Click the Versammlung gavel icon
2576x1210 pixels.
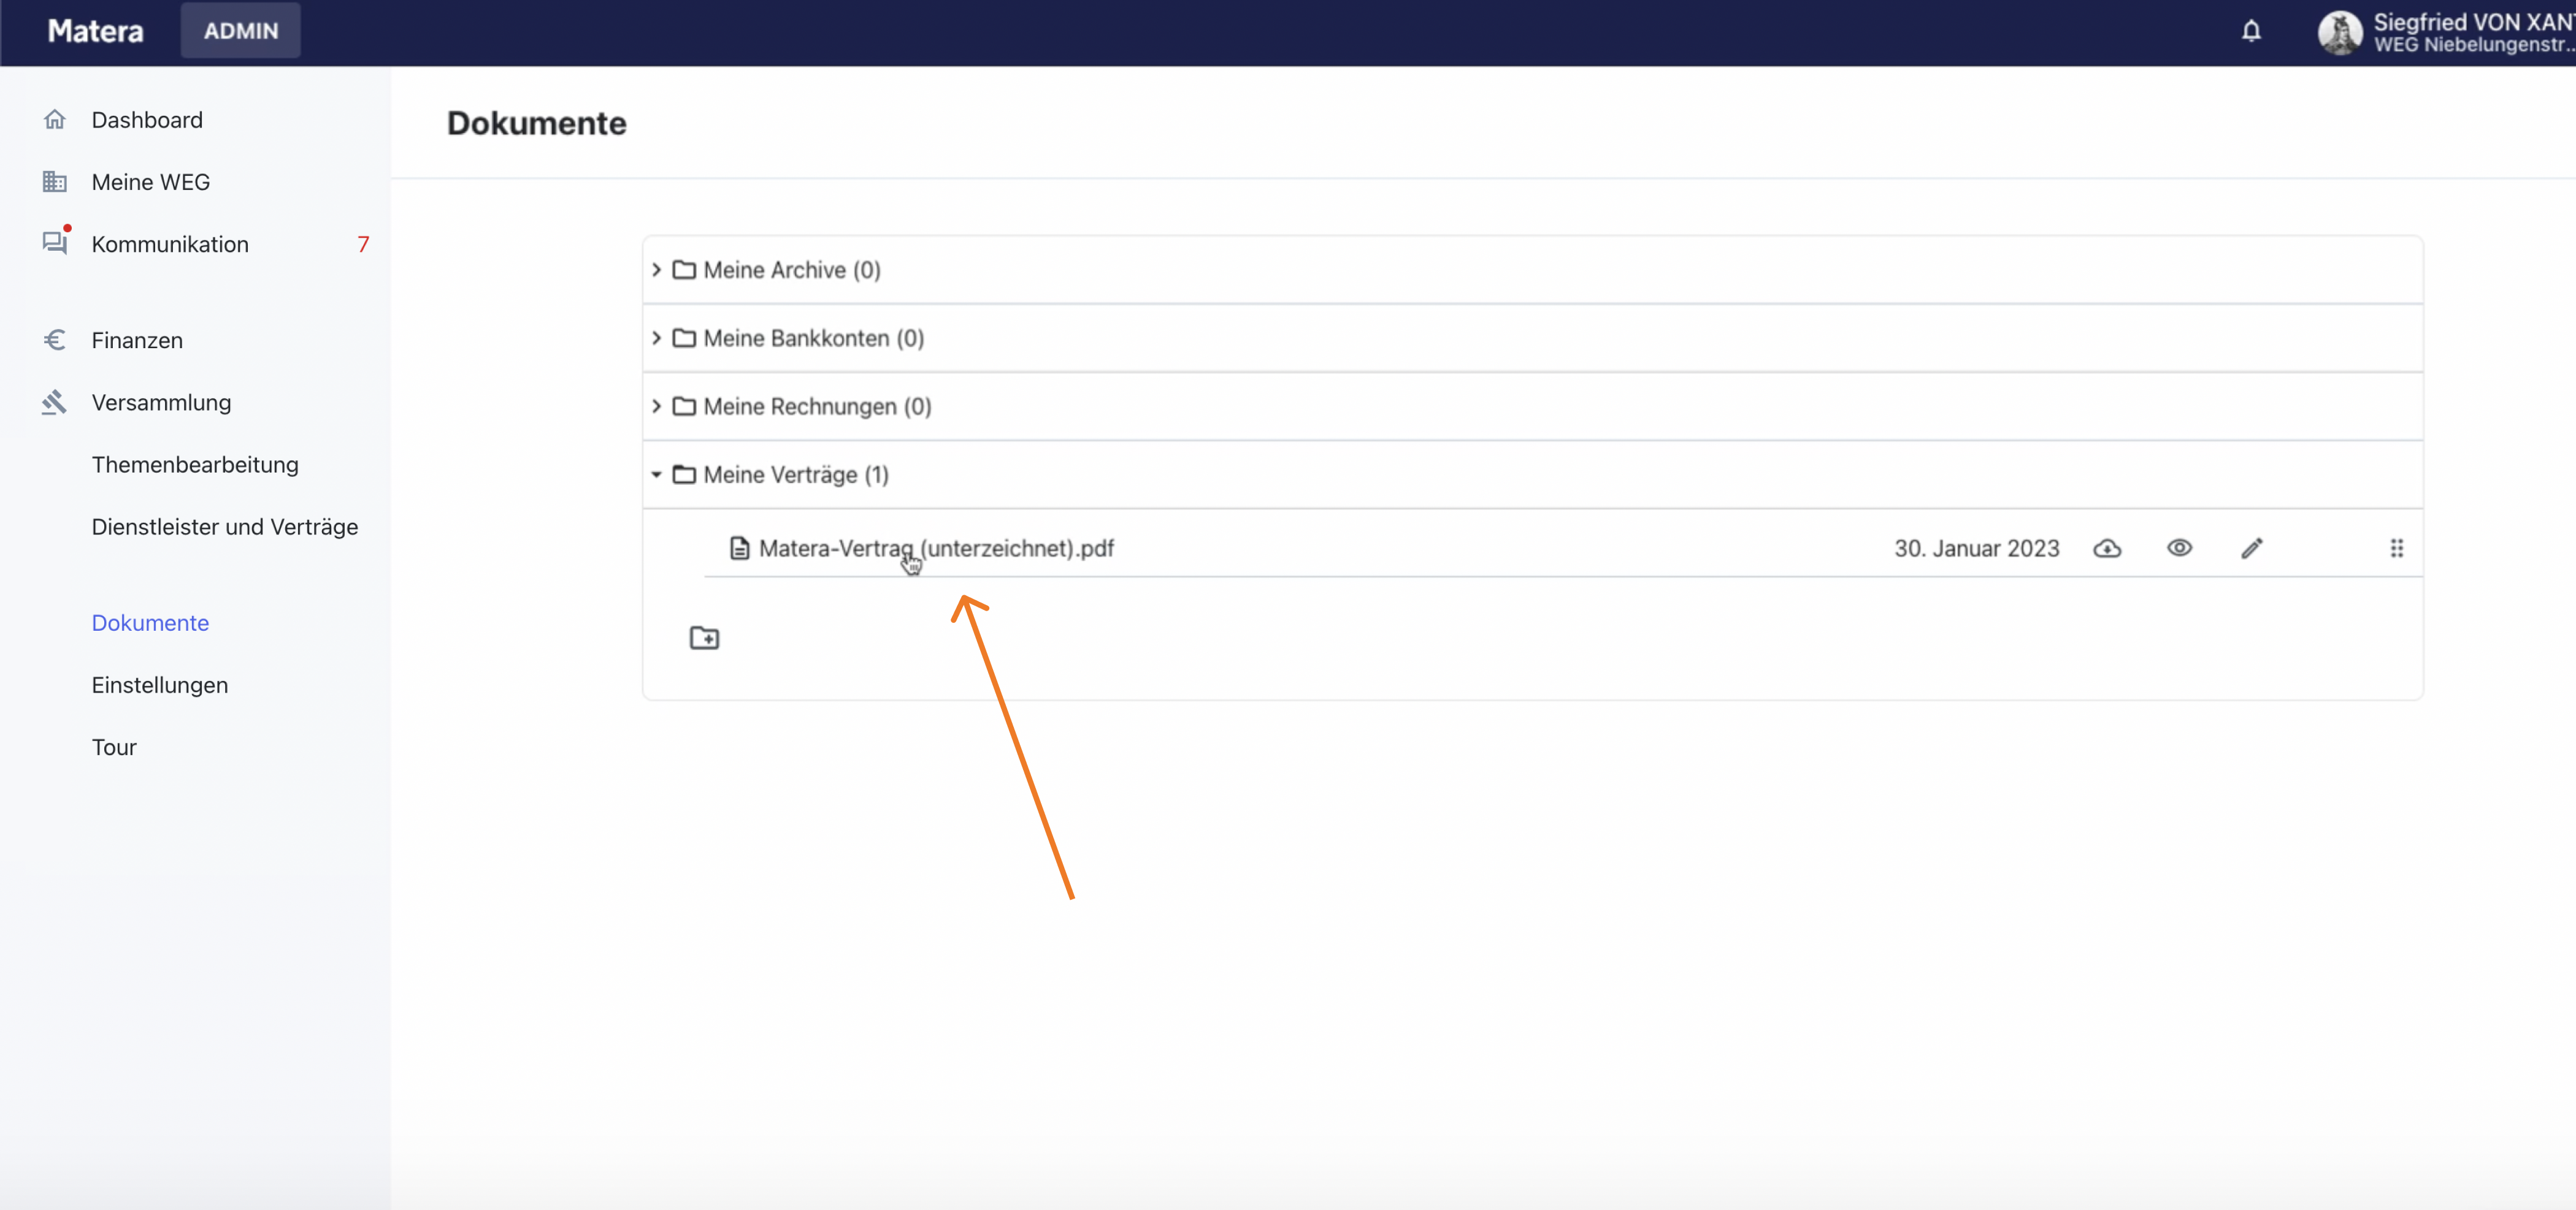coord(55,403)
